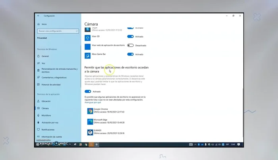Open Notificaciones permissions

point(48,130)
